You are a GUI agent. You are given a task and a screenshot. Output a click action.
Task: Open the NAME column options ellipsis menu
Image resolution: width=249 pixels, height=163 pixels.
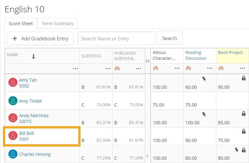pos(75,68)
